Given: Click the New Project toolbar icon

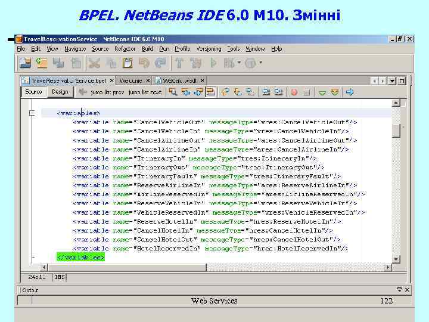Looking at the screenshot, I should tap(25, 63).
